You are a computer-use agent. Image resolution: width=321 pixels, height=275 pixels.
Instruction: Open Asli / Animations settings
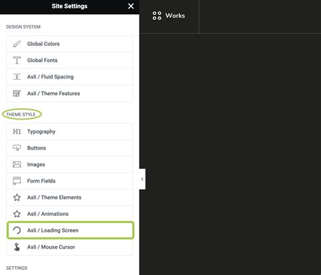coord(70,214)
